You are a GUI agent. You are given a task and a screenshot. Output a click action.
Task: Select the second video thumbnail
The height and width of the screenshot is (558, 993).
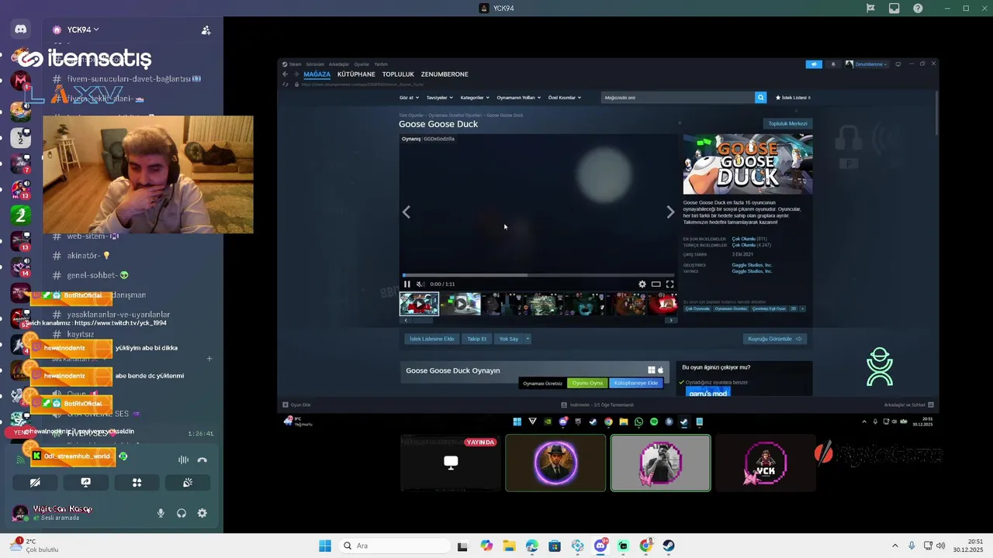462,304
